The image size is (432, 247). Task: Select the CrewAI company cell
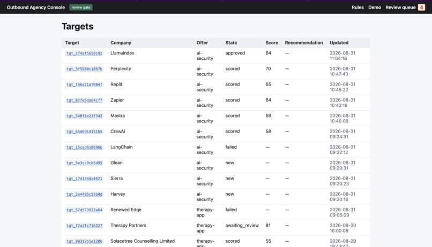(117, 132)
